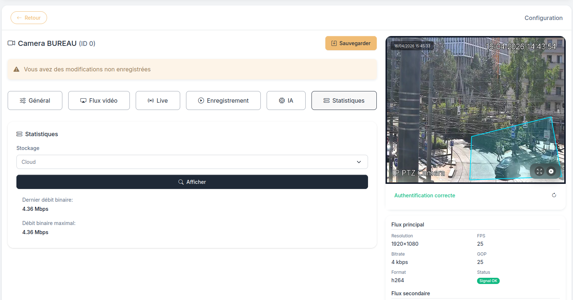Click the camera icon next to Camera BUREAU
Screen dimensions: 573x300
pos(11,43)
